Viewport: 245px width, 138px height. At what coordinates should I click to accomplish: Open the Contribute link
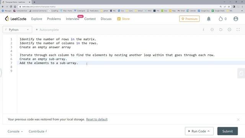coord(38,131)
